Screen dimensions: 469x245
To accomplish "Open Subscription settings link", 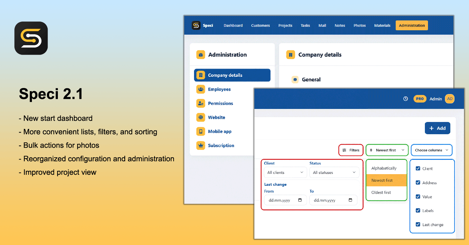I will coord(221,145).
